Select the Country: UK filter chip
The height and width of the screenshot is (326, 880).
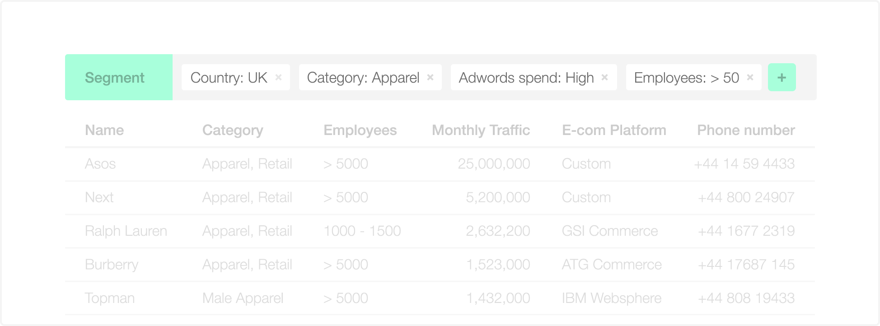pos(236,77)
